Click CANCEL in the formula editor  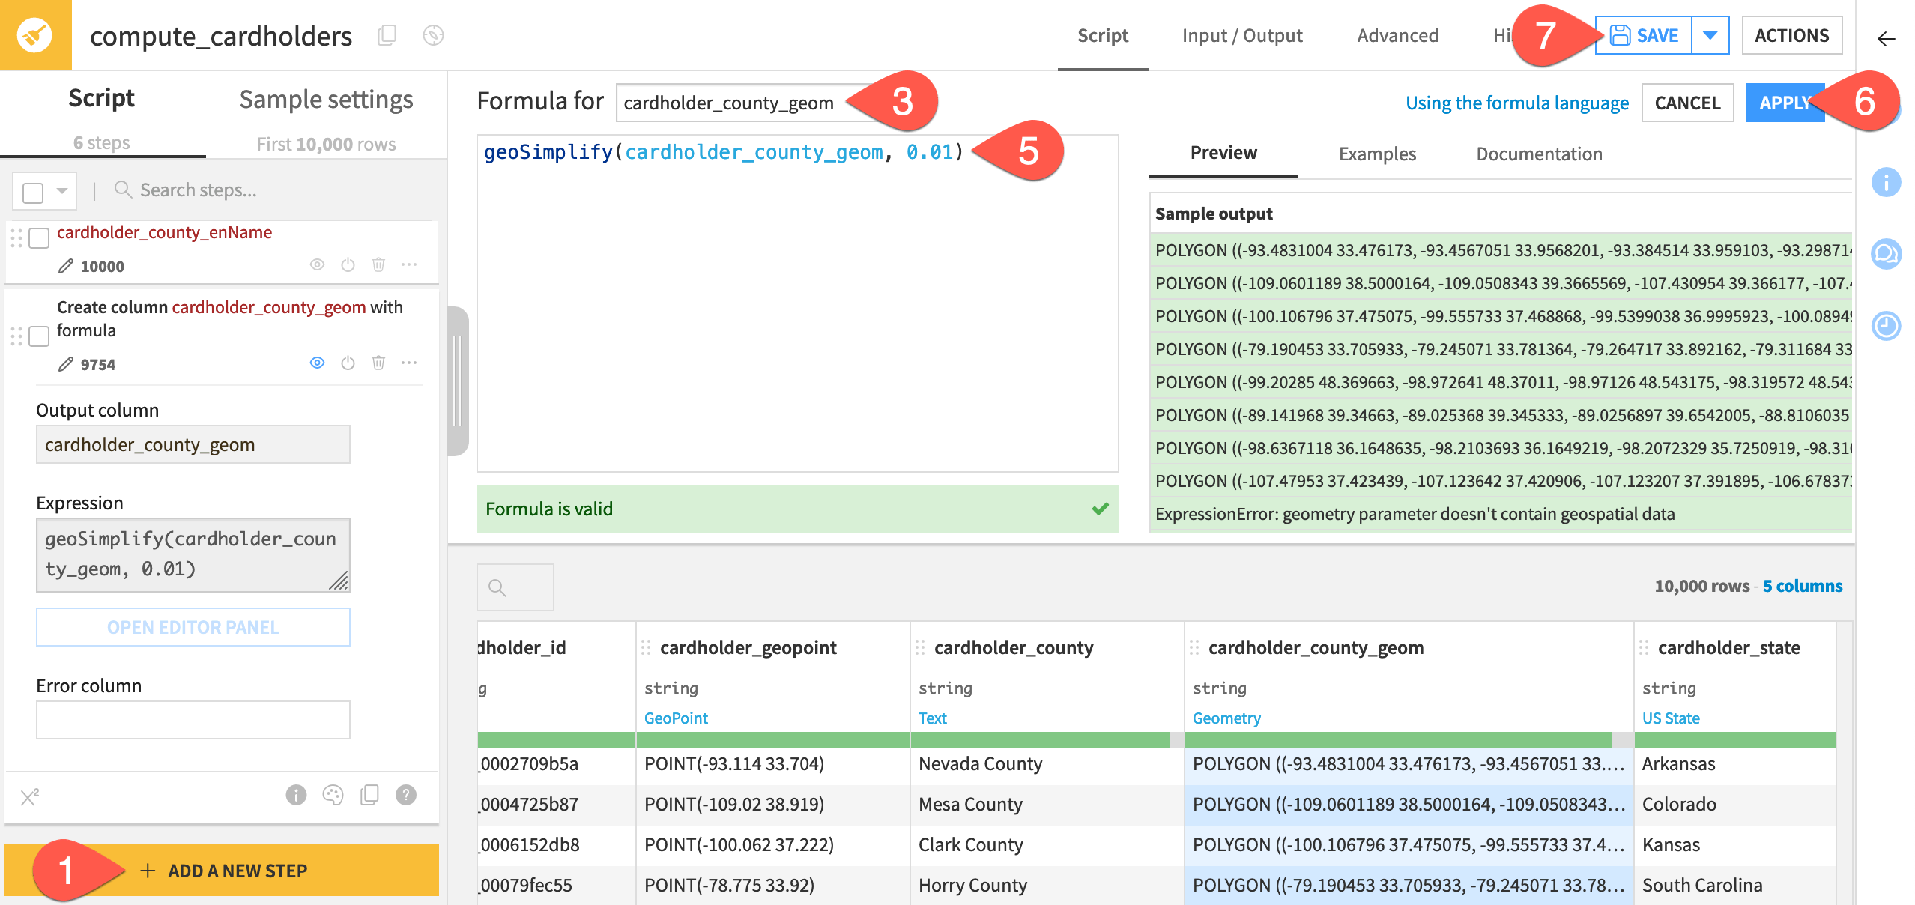tap(1687, 103)
